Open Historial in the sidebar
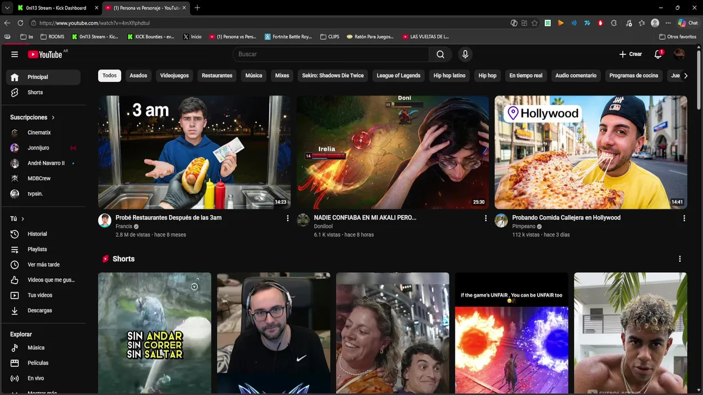Image resolution: width=703 pixels, height=395 pixels. (x=43, y=234)
